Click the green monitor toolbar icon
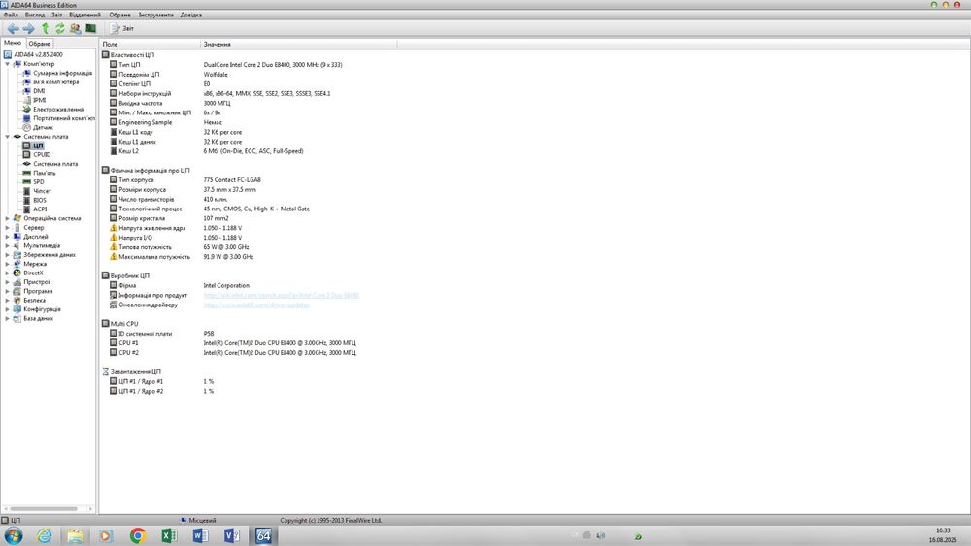Viewport: 971px width, 546px height. pyautogui.click(x=91, y=28)
